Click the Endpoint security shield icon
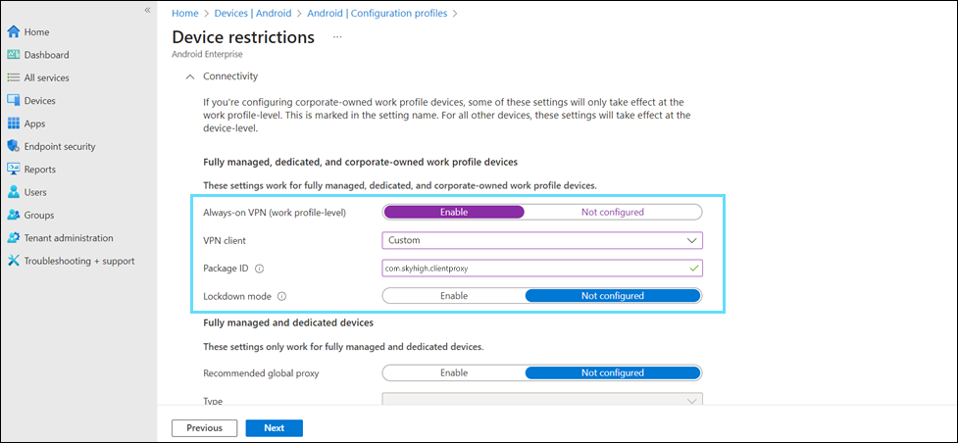 (14, 146)
